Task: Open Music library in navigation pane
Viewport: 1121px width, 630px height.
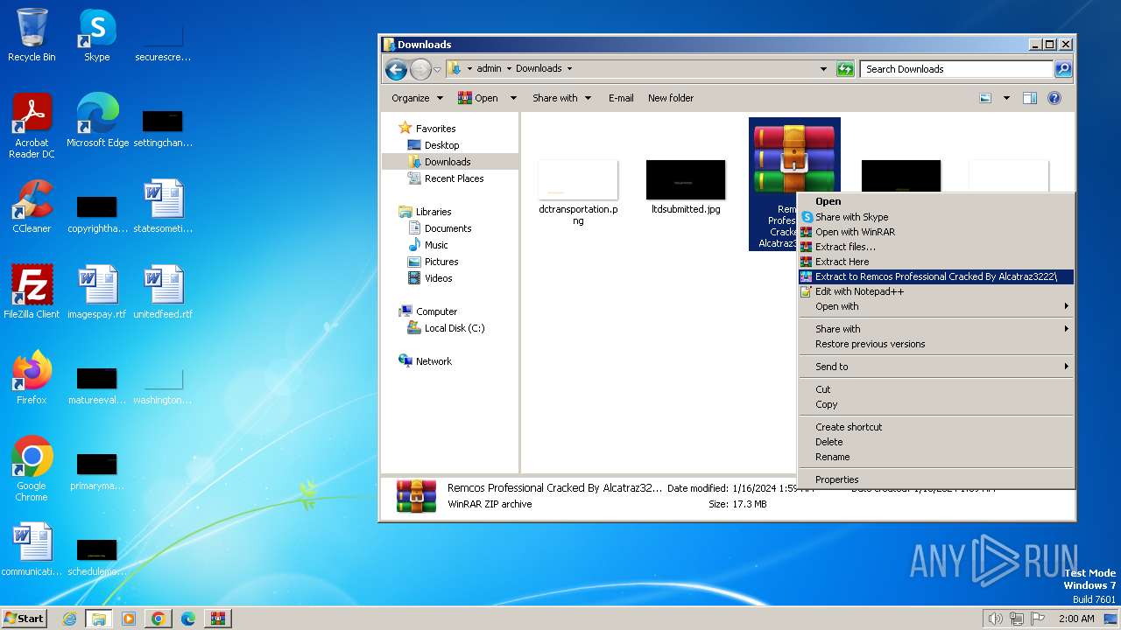Action: click(x=436, y=245)
